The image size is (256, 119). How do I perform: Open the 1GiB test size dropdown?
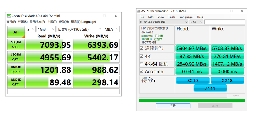(x=46, y=29)
